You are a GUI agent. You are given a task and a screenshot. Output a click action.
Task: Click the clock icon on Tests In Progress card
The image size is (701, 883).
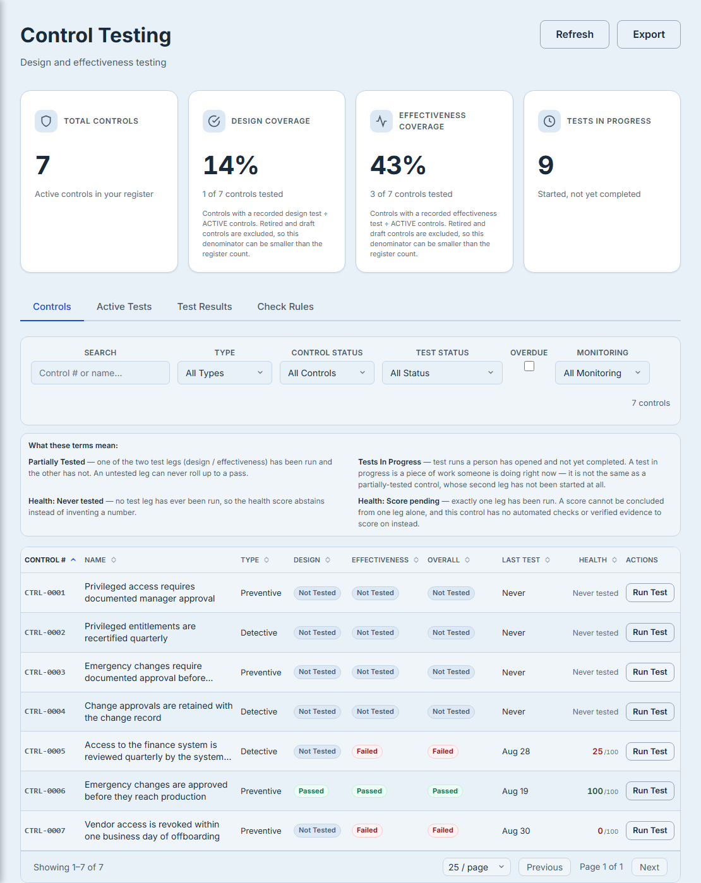coord(549,121)
